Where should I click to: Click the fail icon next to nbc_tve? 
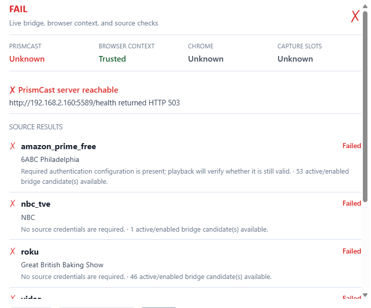[x=13, y=203]
